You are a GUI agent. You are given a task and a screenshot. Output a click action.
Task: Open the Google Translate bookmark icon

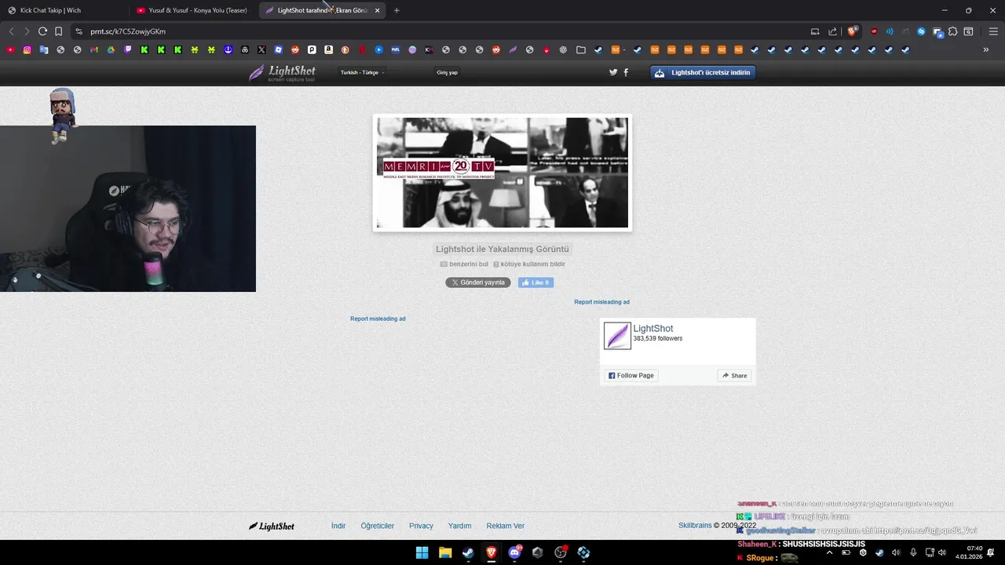tap(43, 49)
